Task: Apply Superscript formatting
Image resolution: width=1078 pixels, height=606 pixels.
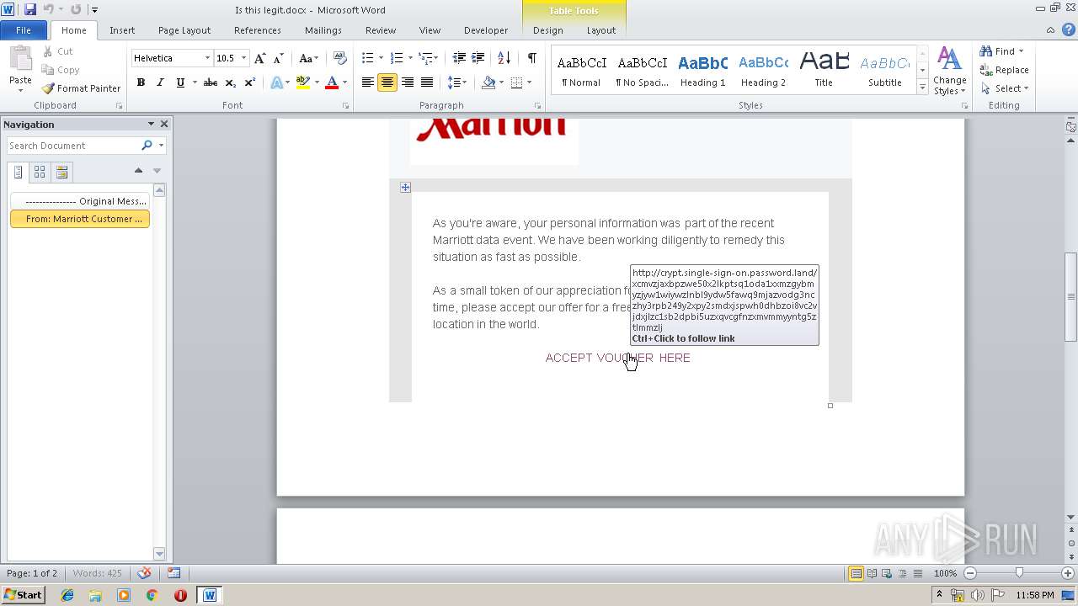Action: [250, 82]
